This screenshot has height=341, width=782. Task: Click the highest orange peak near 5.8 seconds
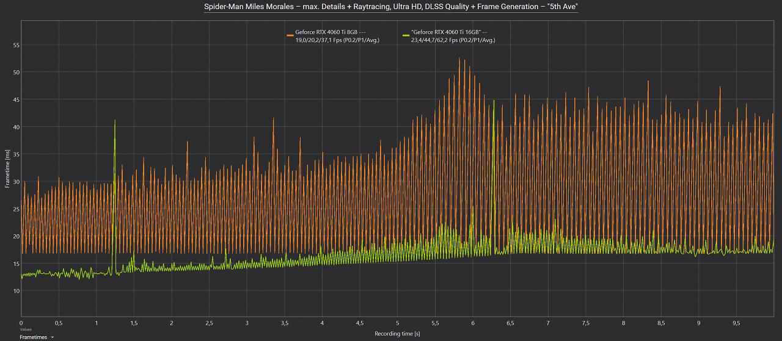(459, 59)
